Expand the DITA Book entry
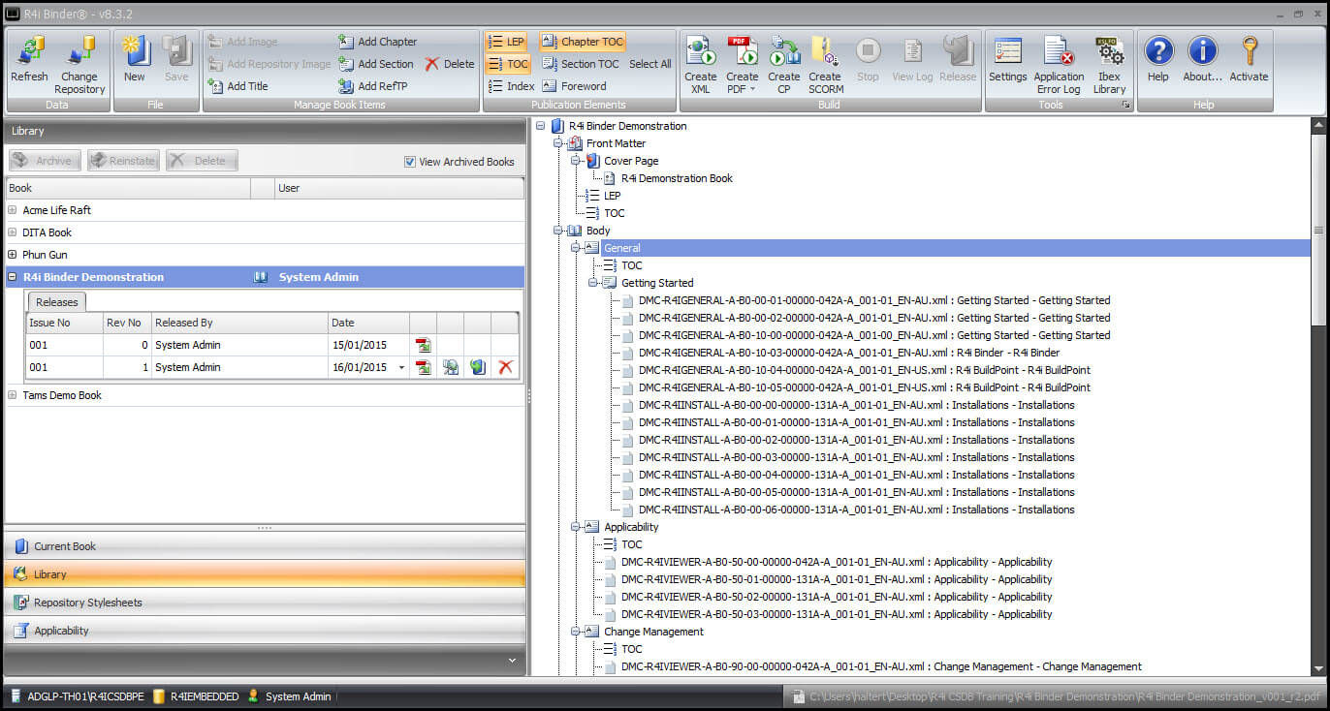Screen dimensions: 1330x711 click(13, 232)
